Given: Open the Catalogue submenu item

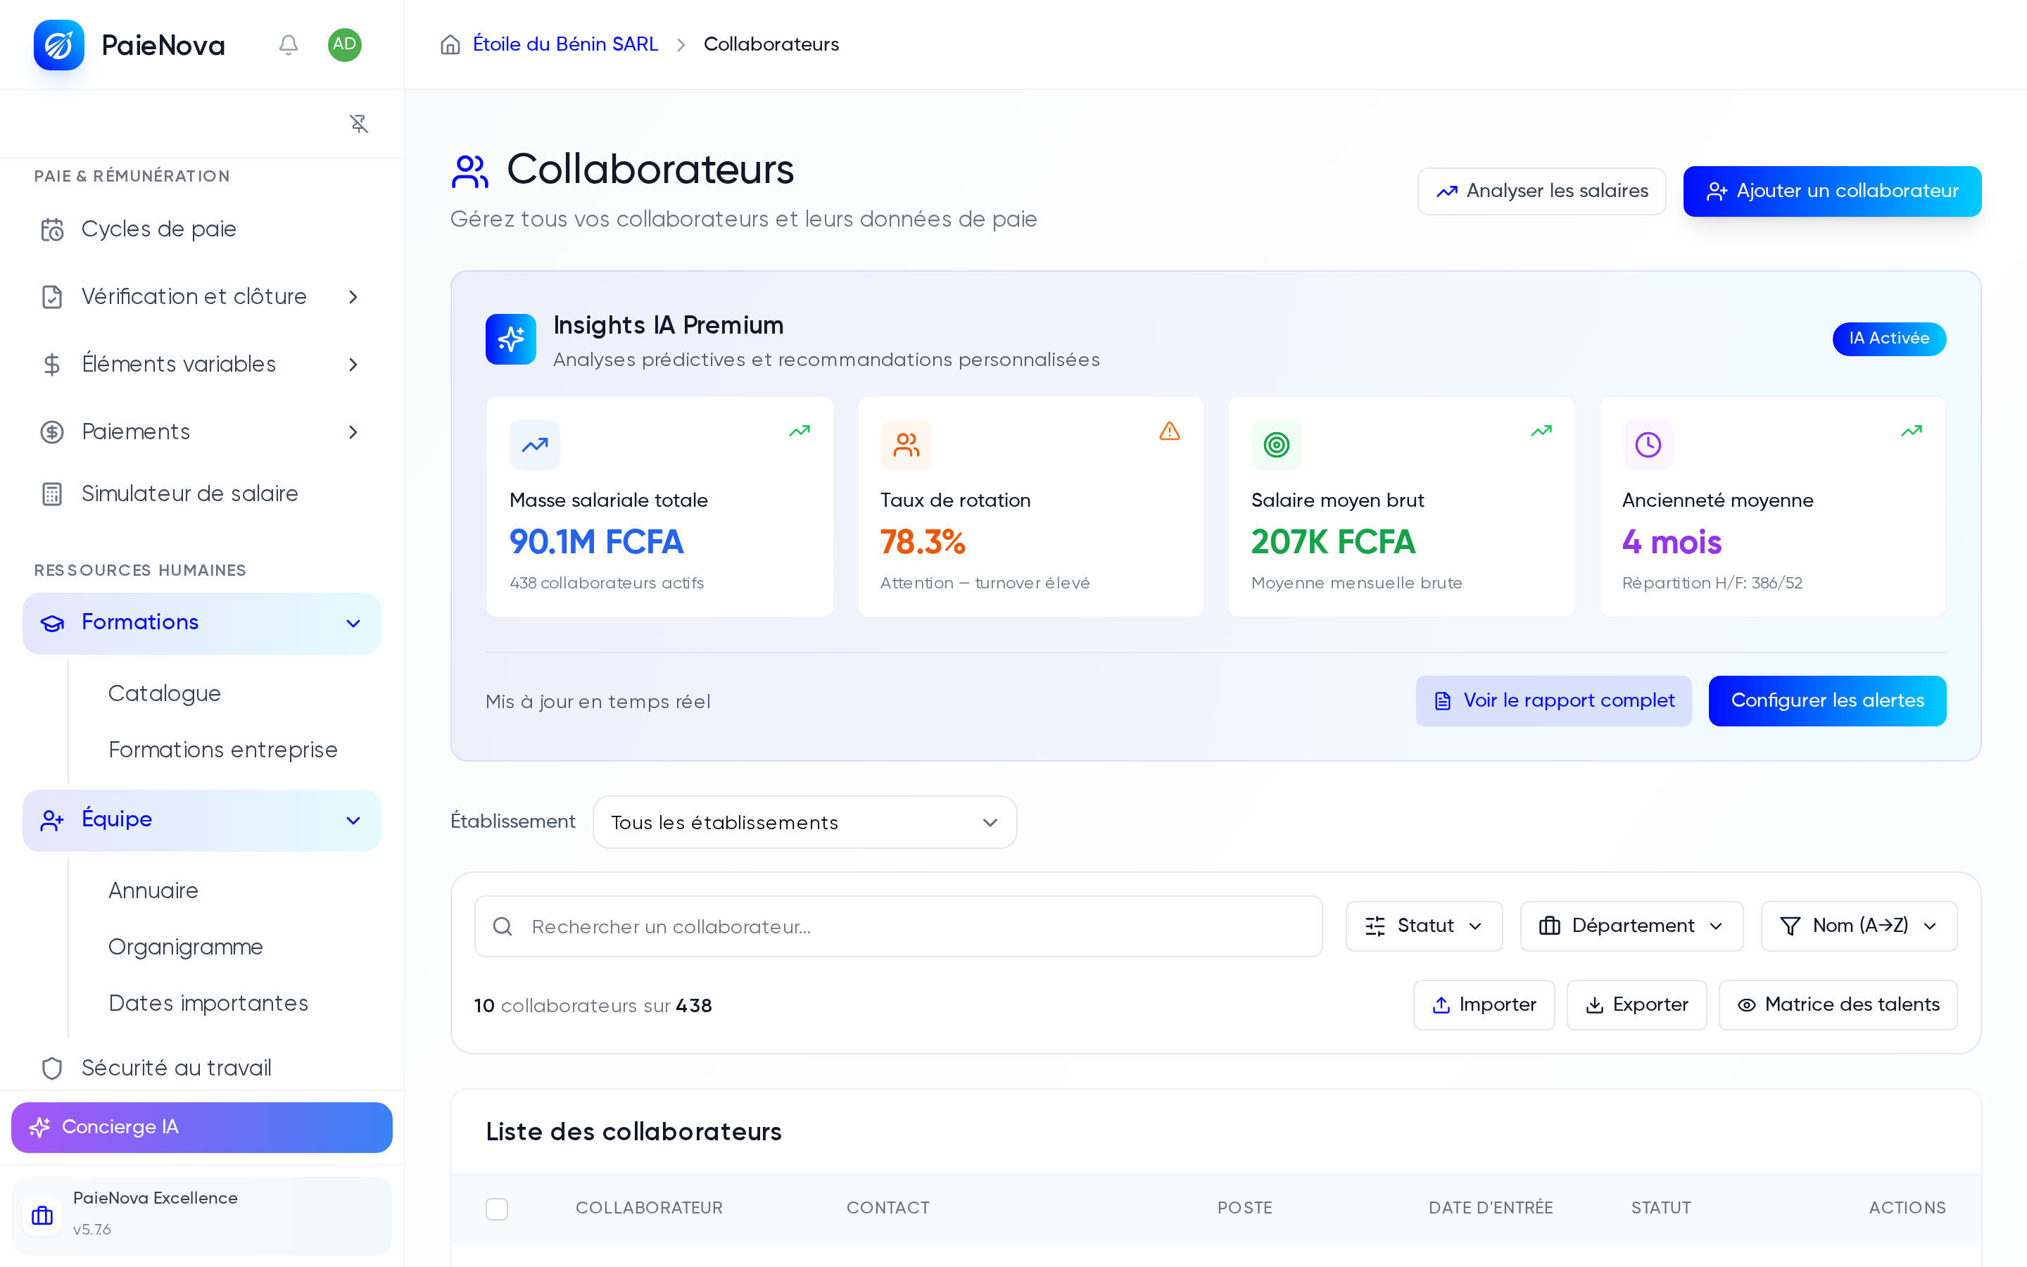Looking at the screenshot, I should 164,694.
